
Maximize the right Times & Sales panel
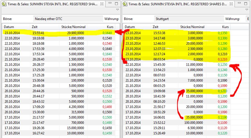pos(246,4)
